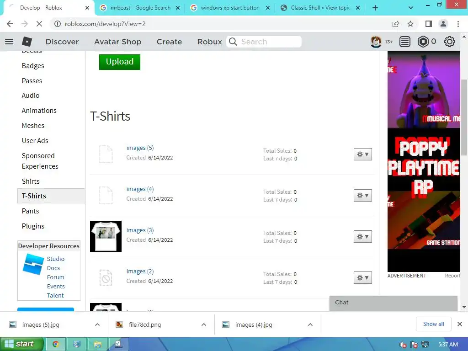
Task: Toggle the browser side panel
Action: pyautogui.click(x=429, y=24)
